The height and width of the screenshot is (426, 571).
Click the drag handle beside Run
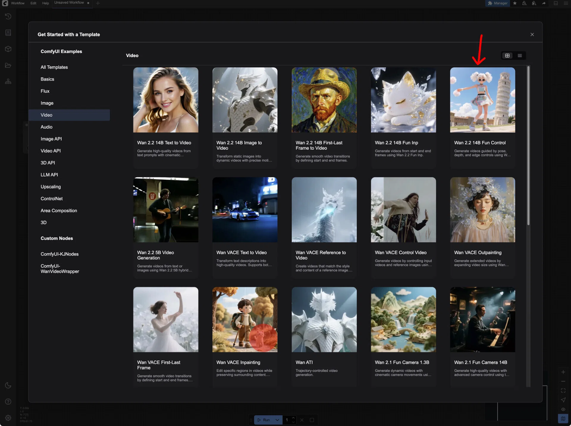[251, 420]
